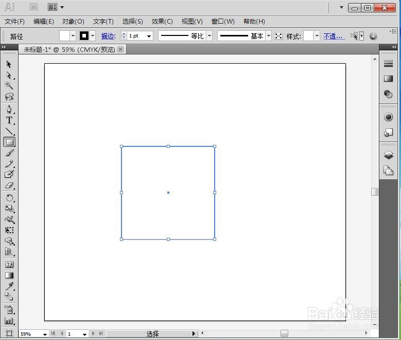Open the fill color dropdown arrow
The width and height of the screenshot is (401, 340).
coord(73,36)
